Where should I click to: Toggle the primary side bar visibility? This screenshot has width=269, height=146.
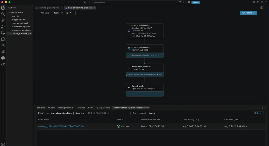pyautogui.click(x=258, y=2)
